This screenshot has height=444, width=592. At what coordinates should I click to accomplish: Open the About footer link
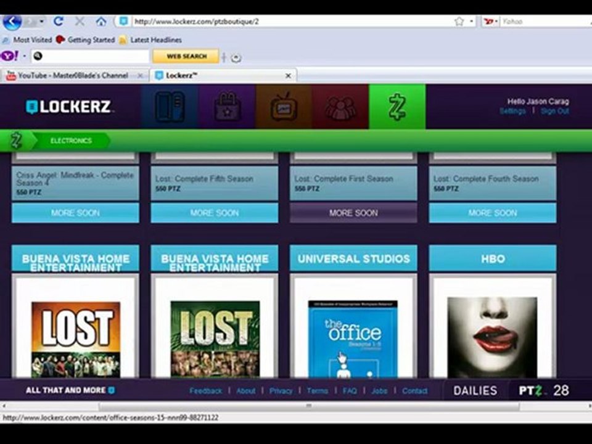[x=246, y=391]
